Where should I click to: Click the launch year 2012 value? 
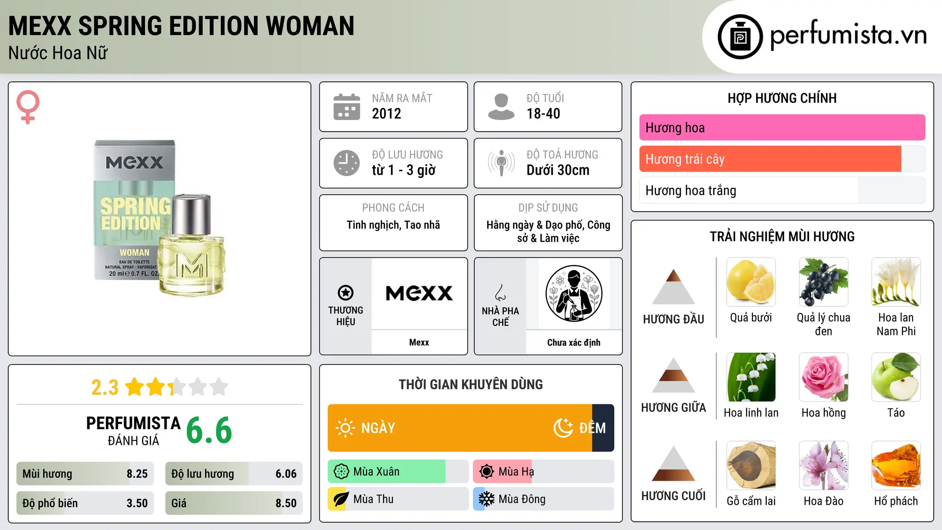click(386, 114)
